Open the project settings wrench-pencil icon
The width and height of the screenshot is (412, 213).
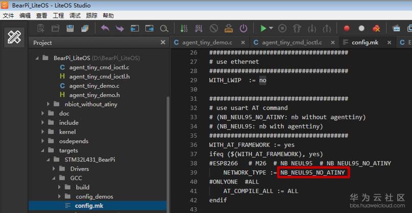coord(14,37)
